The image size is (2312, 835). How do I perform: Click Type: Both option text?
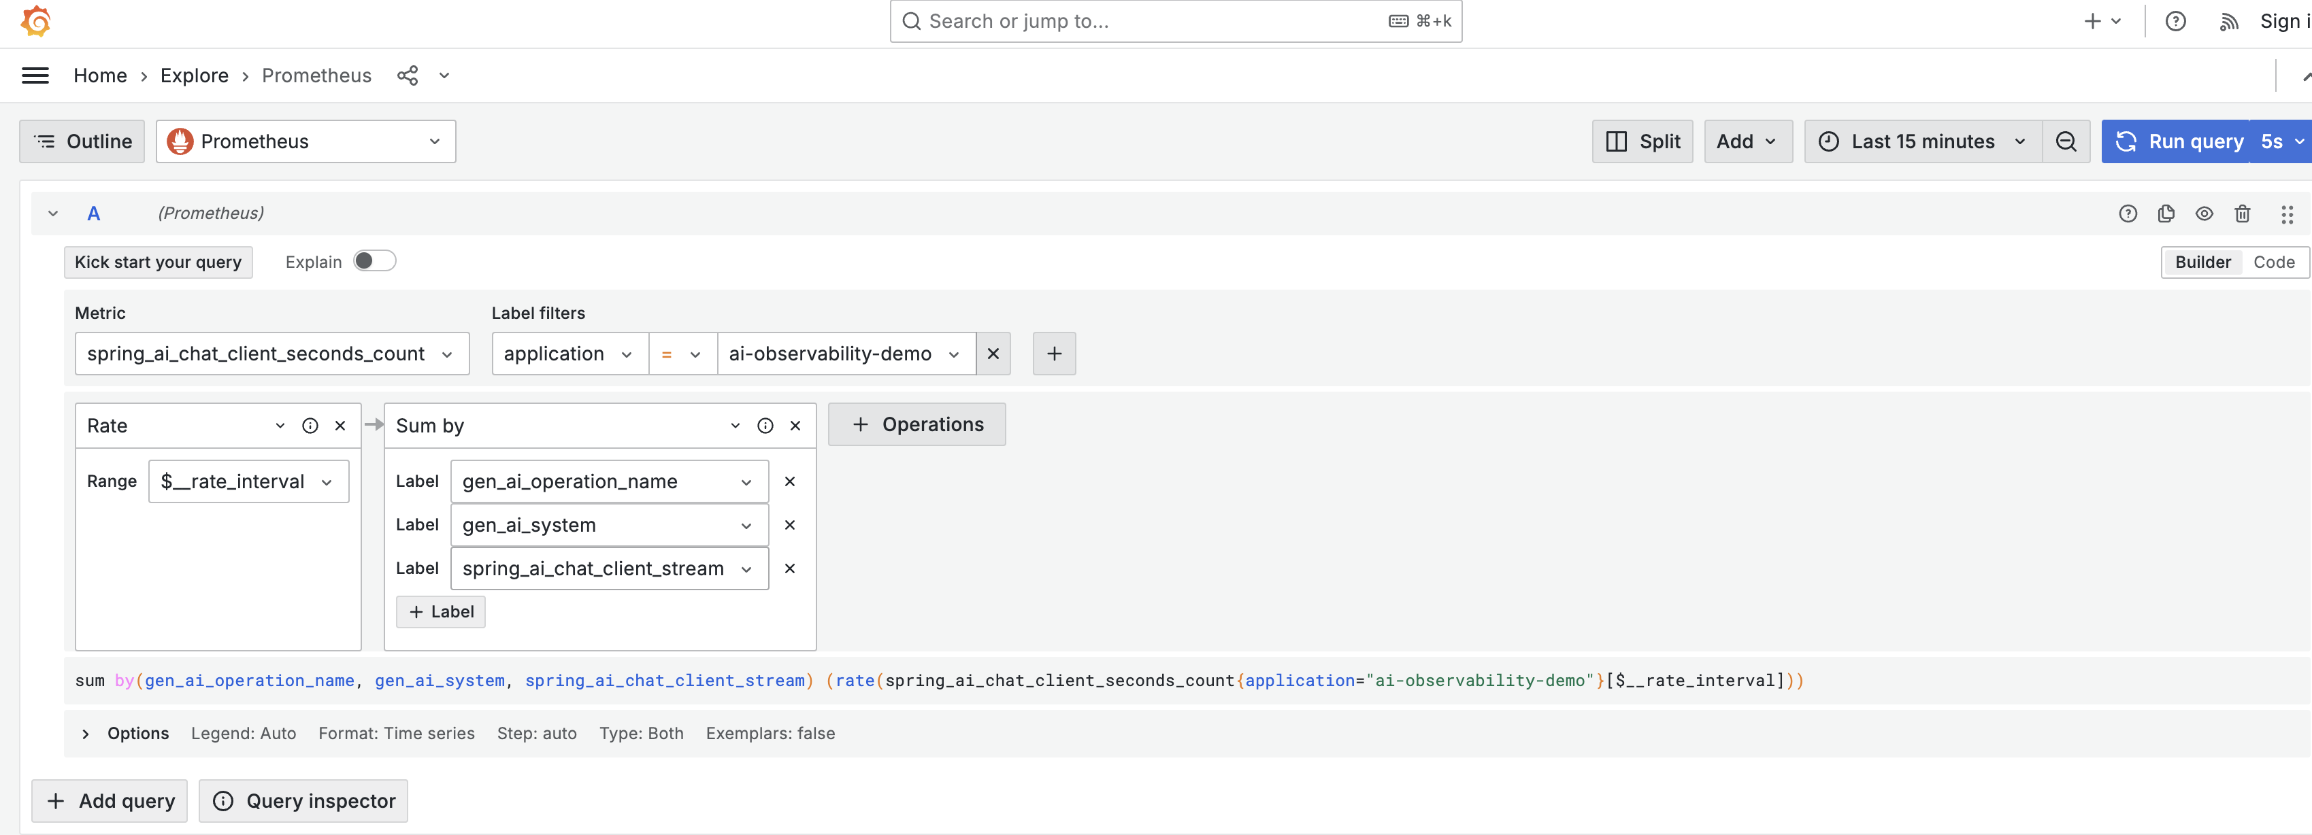point(641,734)
